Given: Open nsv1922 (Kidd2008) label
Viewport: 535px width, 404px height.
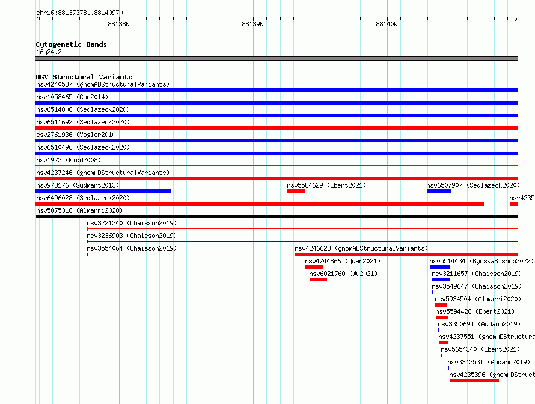Looking at the screenshot, I should [69, 160].
